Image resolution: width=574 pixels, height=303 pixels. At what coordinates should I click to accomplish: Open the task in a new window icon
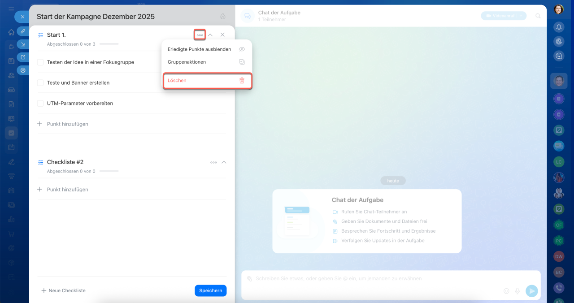[x=23, y=57]
